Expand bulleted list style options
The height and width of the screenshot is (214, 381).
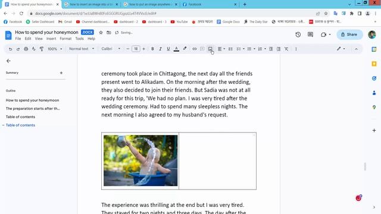[254, 49]
